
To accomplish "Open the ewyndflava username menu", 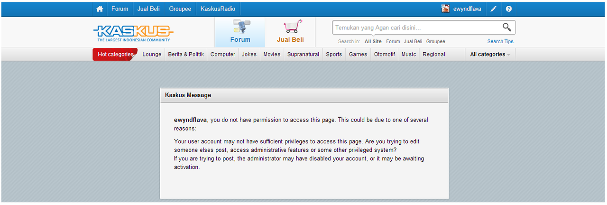I will [x=467, y=9].
